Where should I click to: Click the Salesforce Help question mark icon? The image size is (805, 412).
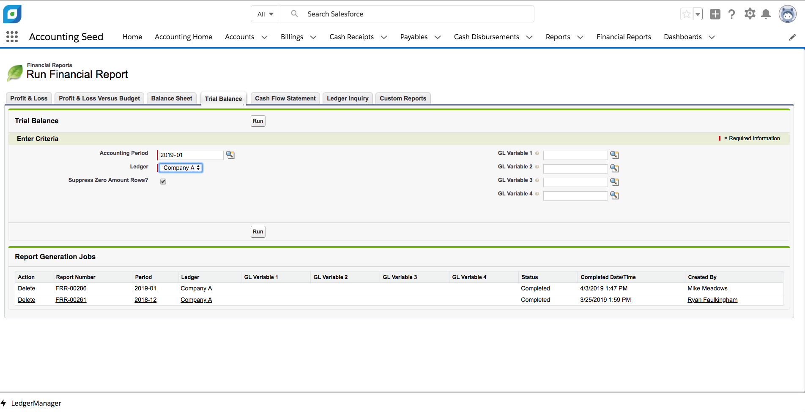click(732, 14)
